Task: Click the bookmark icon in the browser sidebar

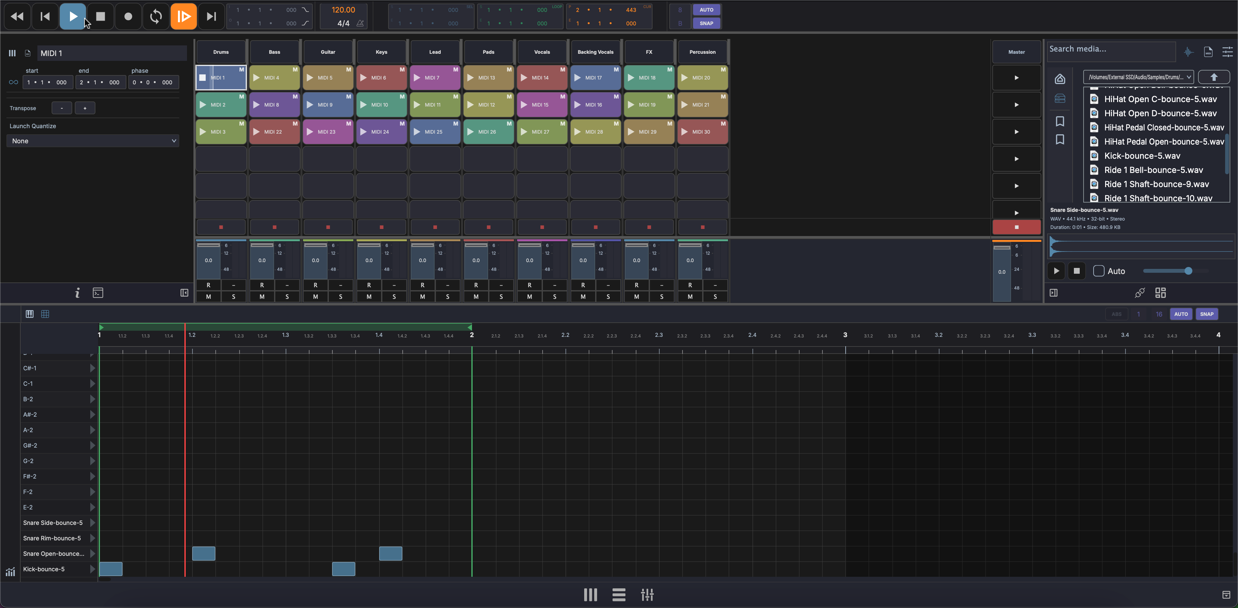Action: (x=1060, y=121)
